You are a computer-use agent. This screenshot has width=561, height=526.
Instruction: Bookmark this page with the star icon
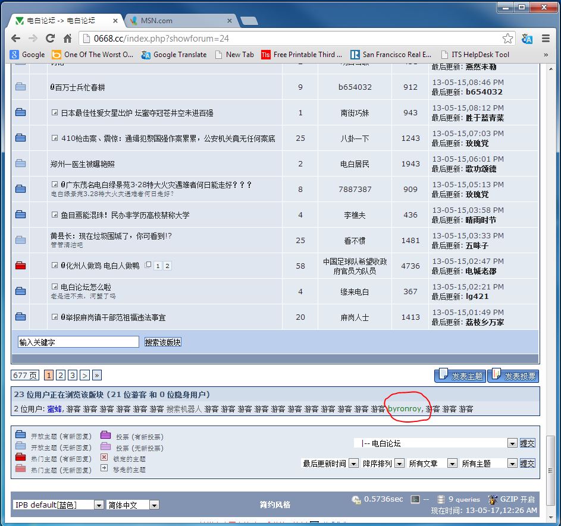pyautogui.click(x=507, y=39)
